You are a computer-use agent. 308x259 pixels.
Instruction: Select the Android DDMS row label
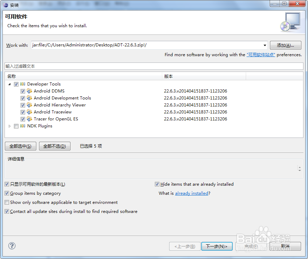pos(49,91)
